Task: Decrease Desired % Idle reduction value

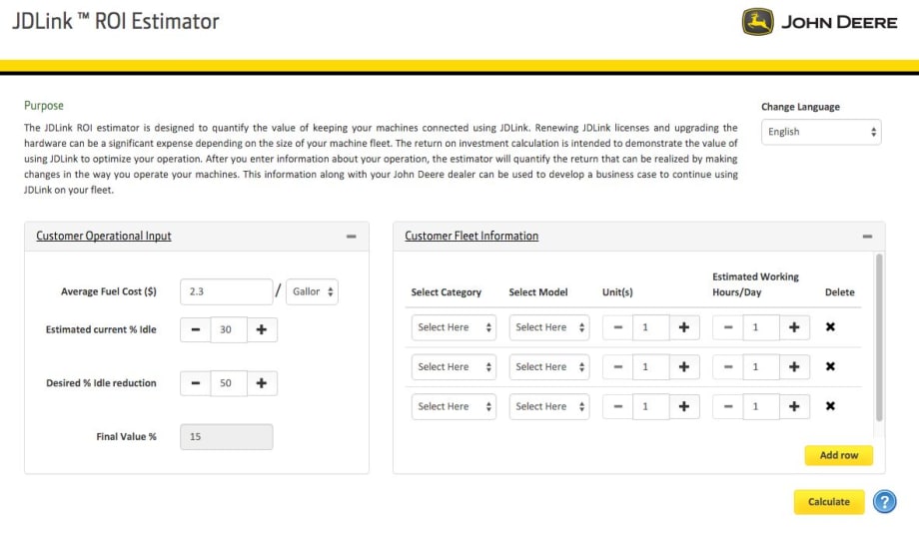Action: pyautogui.click(x=195, y=383)
